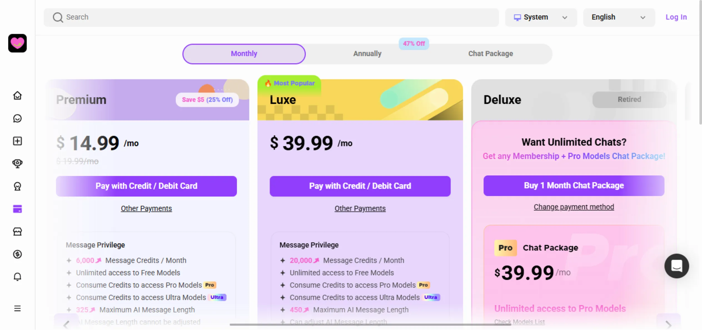
Task: Open the chat bubble sidebar icon
Action: pos(17,118)
